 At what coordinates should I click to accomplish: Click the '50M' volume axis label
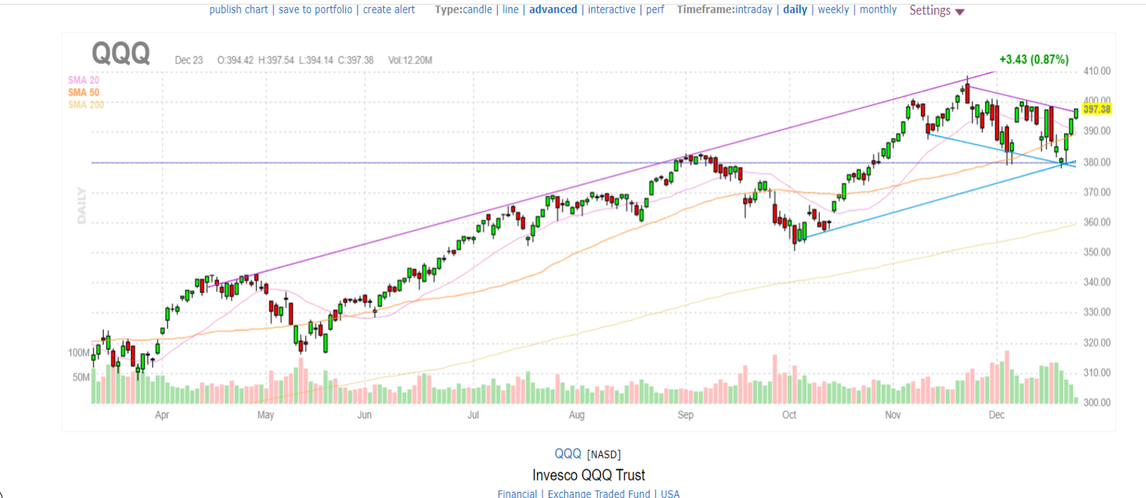pyautogui.click(x=81, y=377)
